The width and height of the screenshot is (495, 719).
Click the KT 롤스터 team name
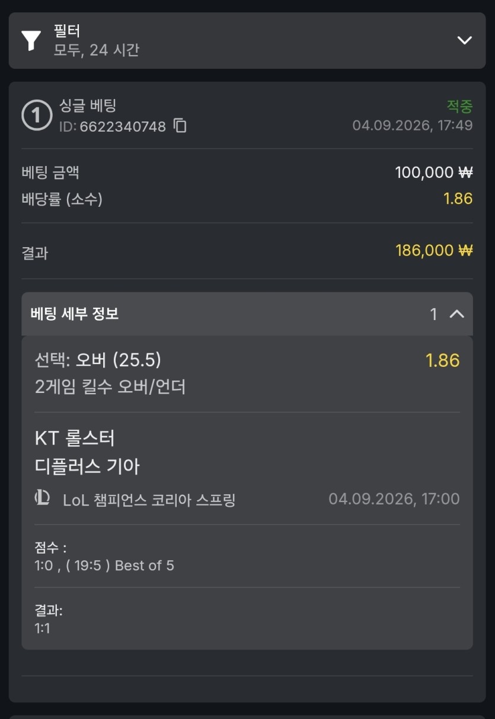(x=75, y=439)
